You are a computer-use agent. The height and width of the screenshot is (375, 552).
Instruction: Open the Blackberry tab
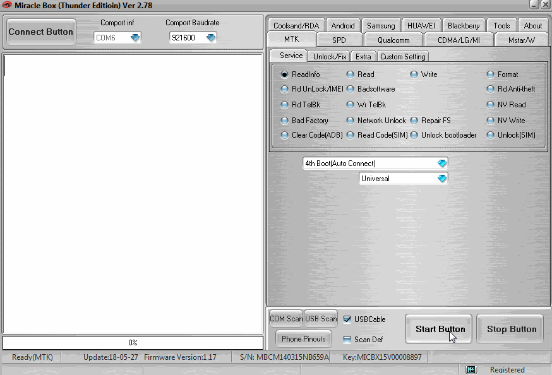click(464, 26)
